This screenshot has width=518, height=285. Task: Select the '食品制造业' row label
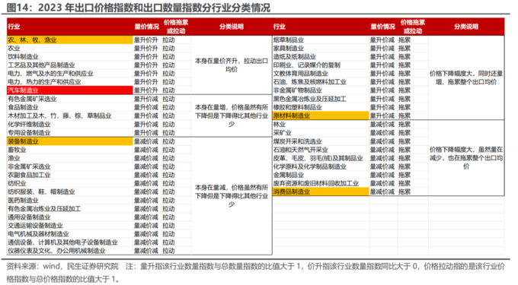(23, 107)
